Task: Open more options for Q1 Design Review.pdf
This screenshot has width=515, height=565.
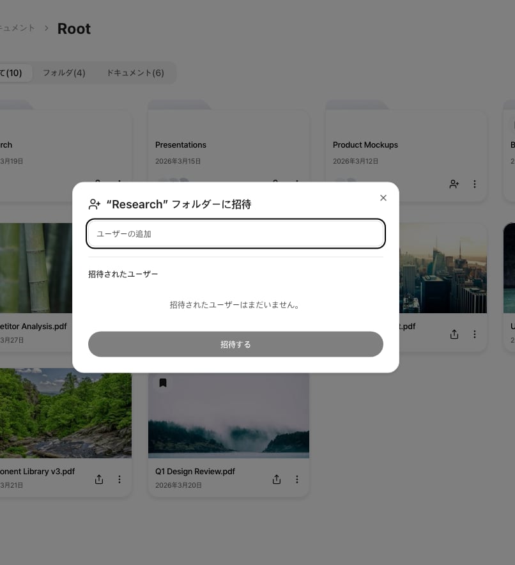Action: (296, 479)
